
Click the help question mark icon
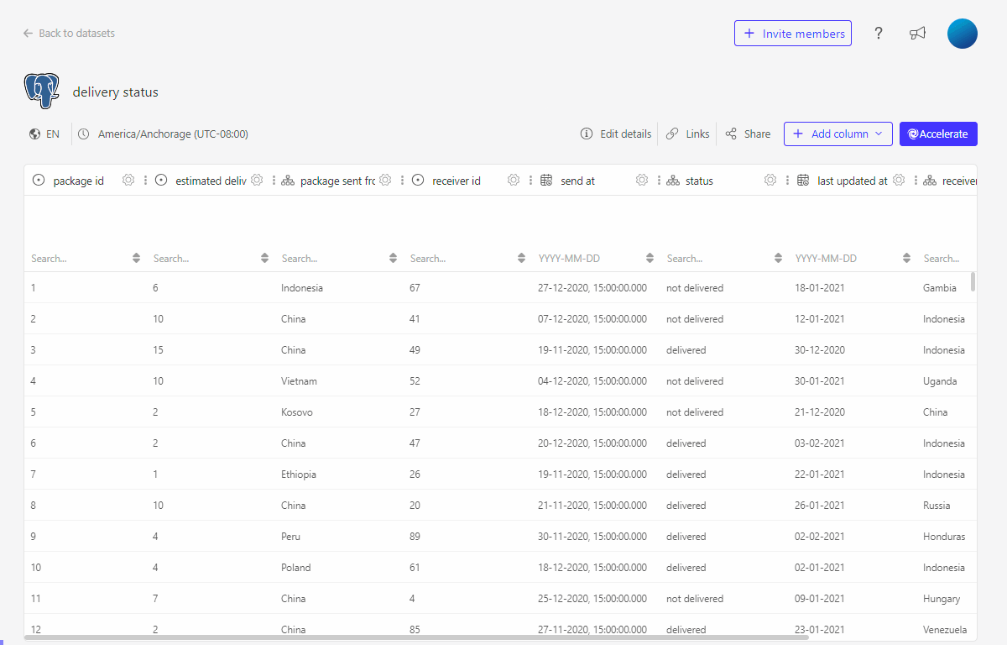[878, 33]
